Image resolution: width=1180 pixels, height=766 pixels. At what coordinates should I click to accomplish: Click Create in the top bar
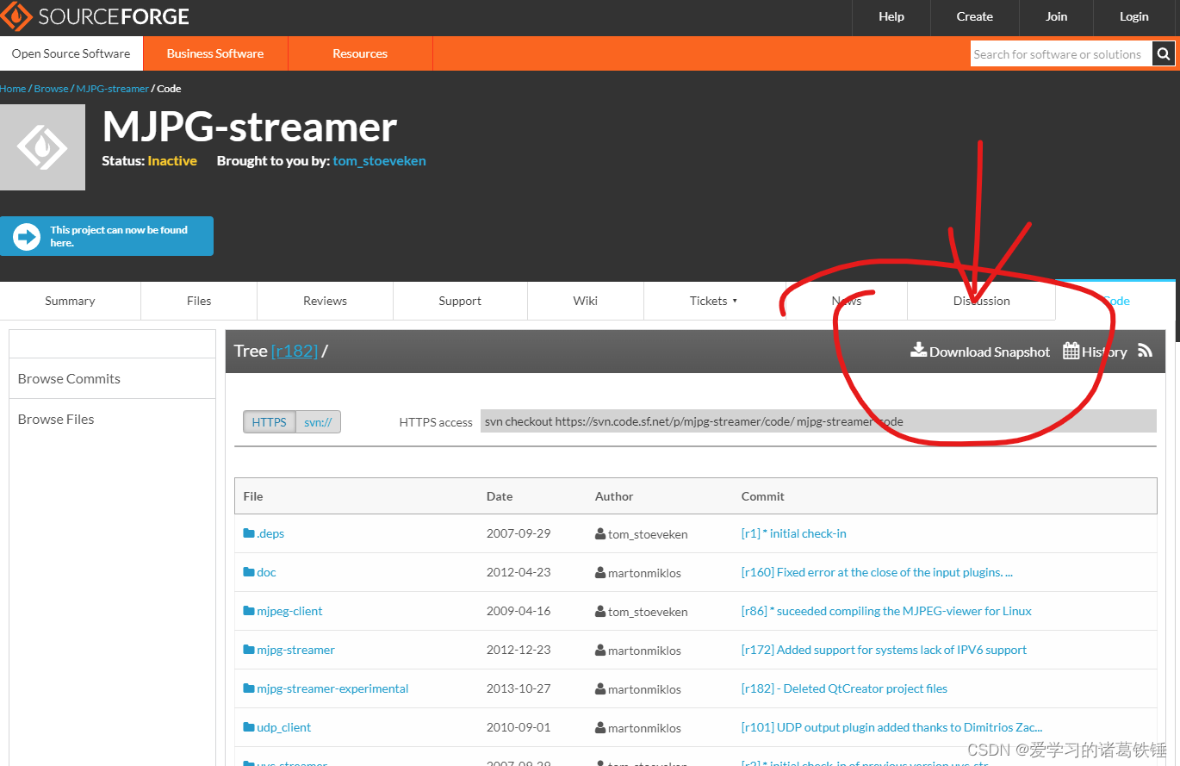click(x=975, y=16)
